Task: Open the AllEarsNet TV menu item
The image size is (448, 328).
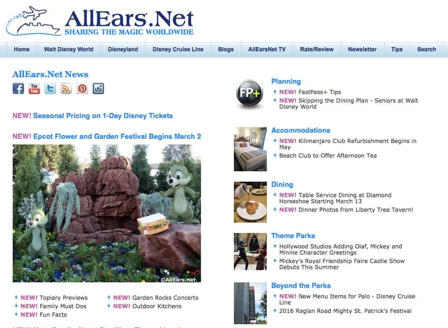Action: (x=267, y=49)
